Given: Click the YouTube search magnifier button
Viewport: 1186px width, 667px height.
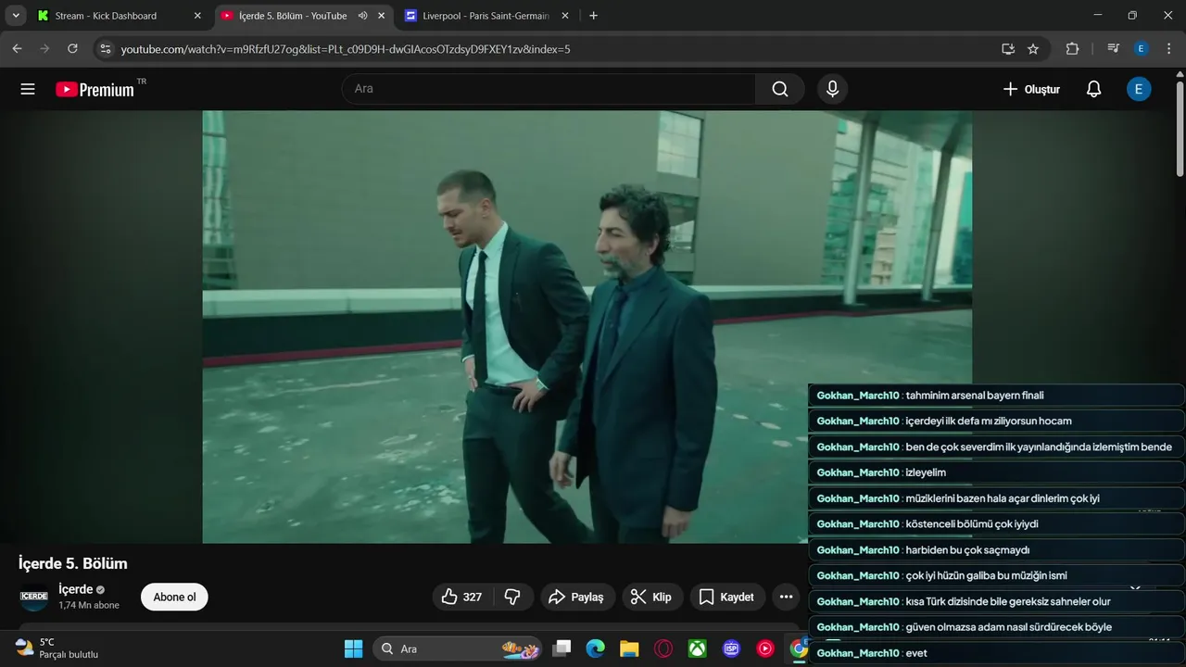Looking at the screenshot, I should pos(780,89).
